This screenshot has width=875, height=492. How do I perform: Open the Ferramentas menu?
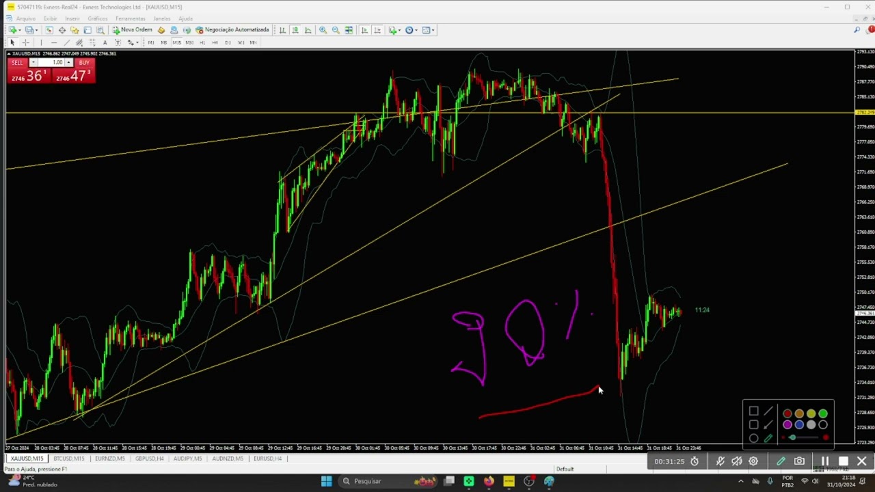[x=130, y=18]
